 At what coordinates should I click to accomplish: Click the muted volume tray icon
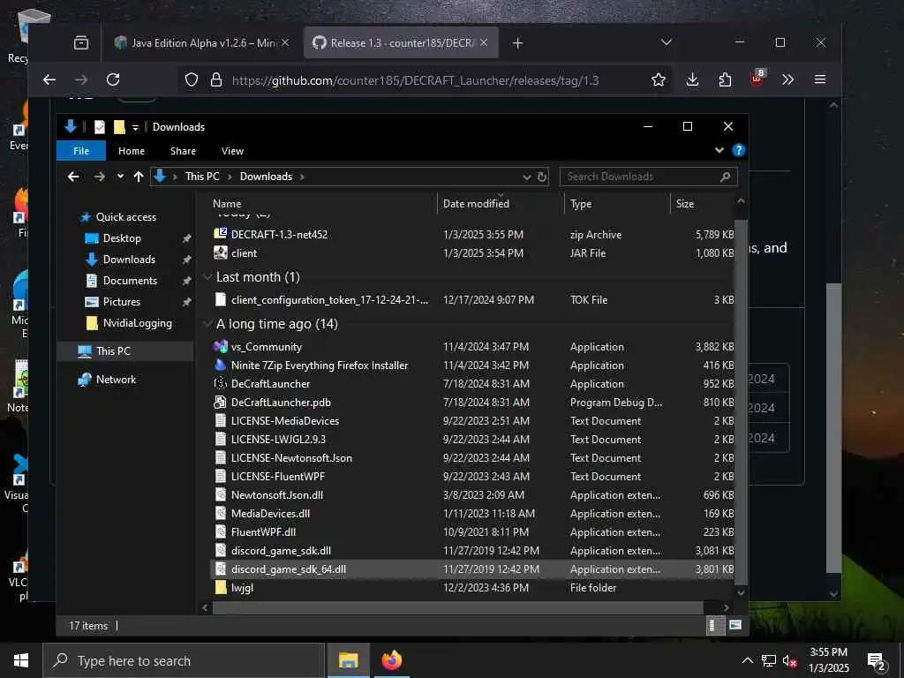790,660
